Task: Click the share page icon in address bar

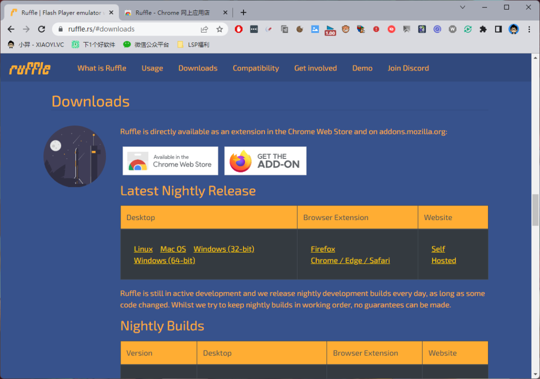Action: (x=204, y=29)
